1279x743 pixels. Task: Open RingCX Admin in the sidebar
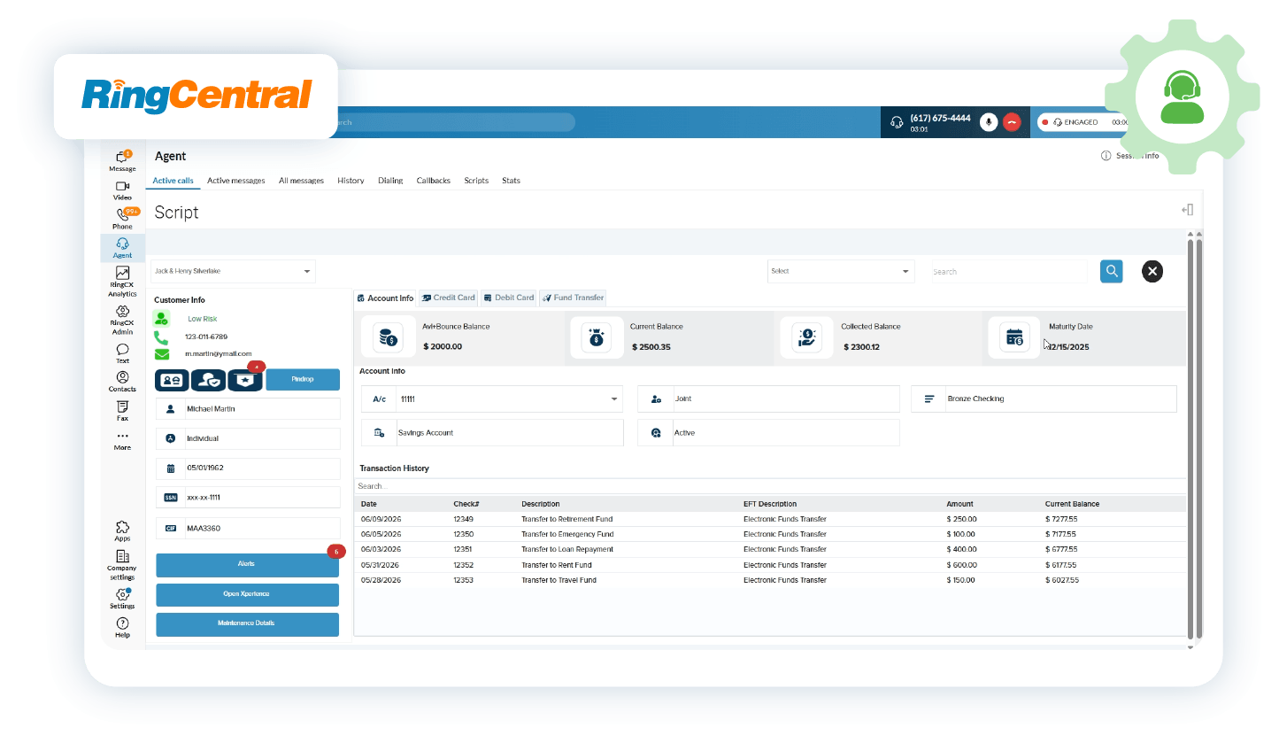pos(122,320)
